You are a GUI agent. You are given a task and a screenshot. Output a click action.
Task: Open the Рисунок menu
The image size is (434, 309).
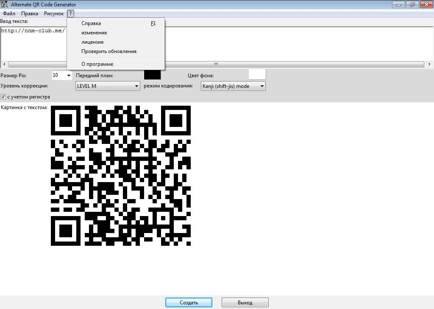[x=54, y=14]
